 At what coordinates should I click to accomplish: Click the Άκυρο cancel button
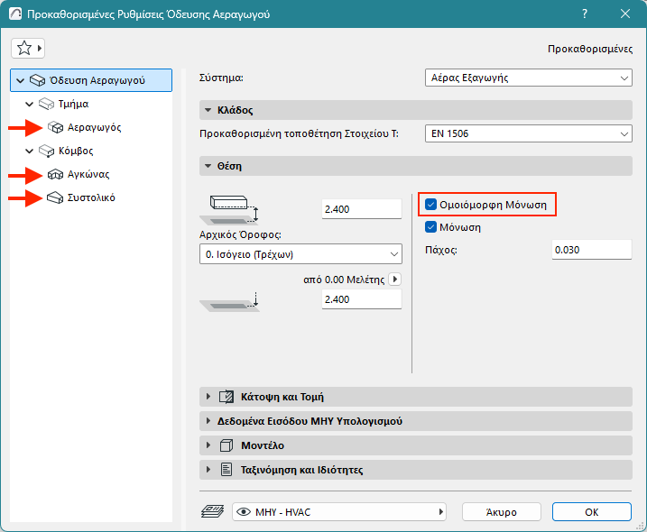coord(502,512)
